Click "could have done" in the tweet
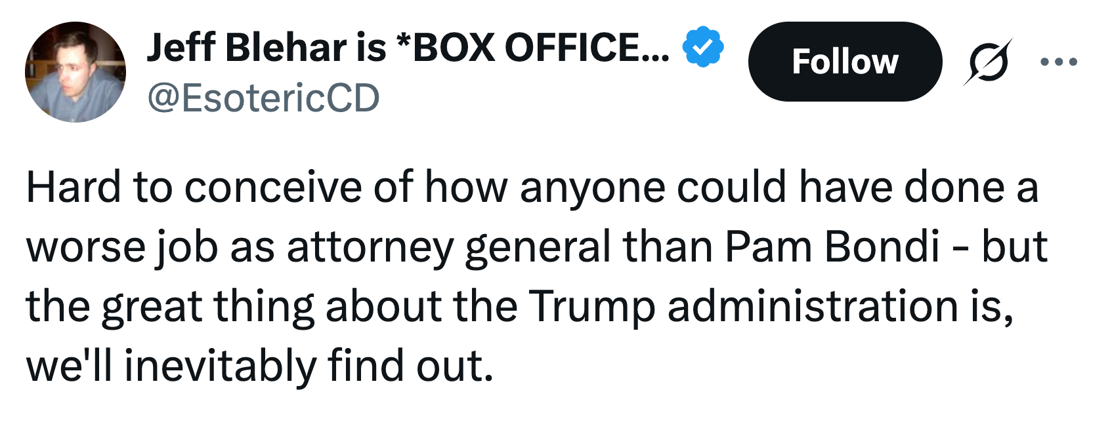Viewport: 1112px width, 430px height. 840,187
